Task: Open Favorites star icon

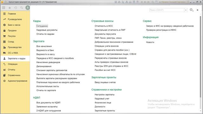Action: pos(10,8)
